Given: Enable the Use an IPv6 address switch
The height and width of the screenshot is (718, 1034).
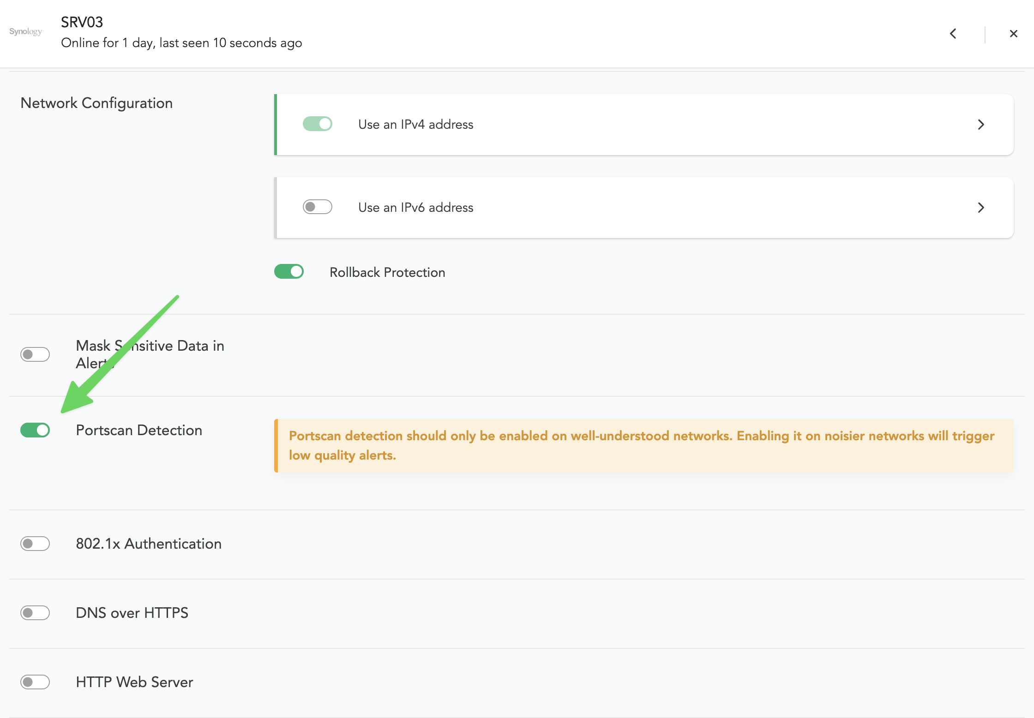Looking at the screenshot, I should [317, 207].
